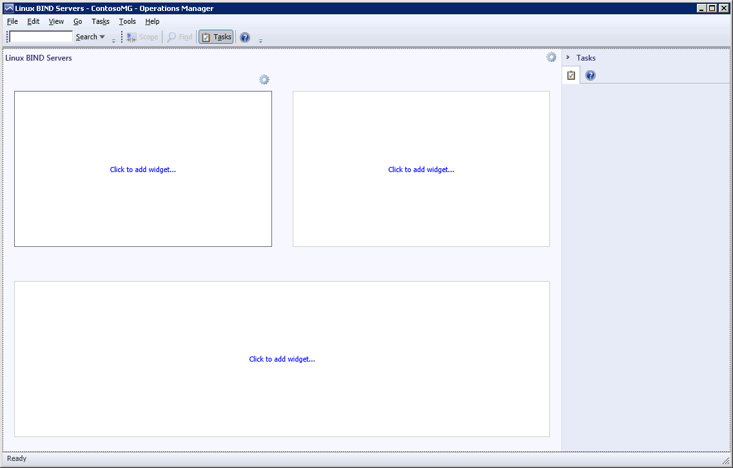The height and width of the screenshot is (468, 733).
Task: Click the gear icon above the top-left widget cell
Action: (x=264, y=80)
